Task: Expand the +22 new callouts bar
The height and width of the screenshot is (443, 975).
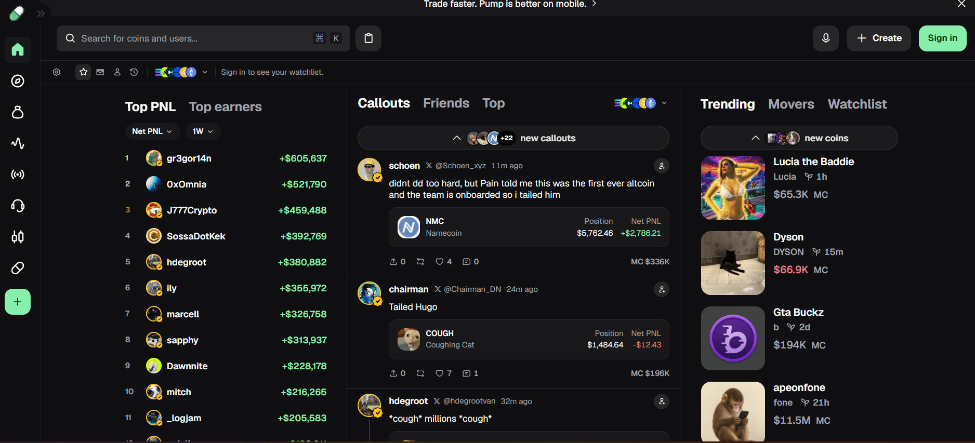Action: 513,138
